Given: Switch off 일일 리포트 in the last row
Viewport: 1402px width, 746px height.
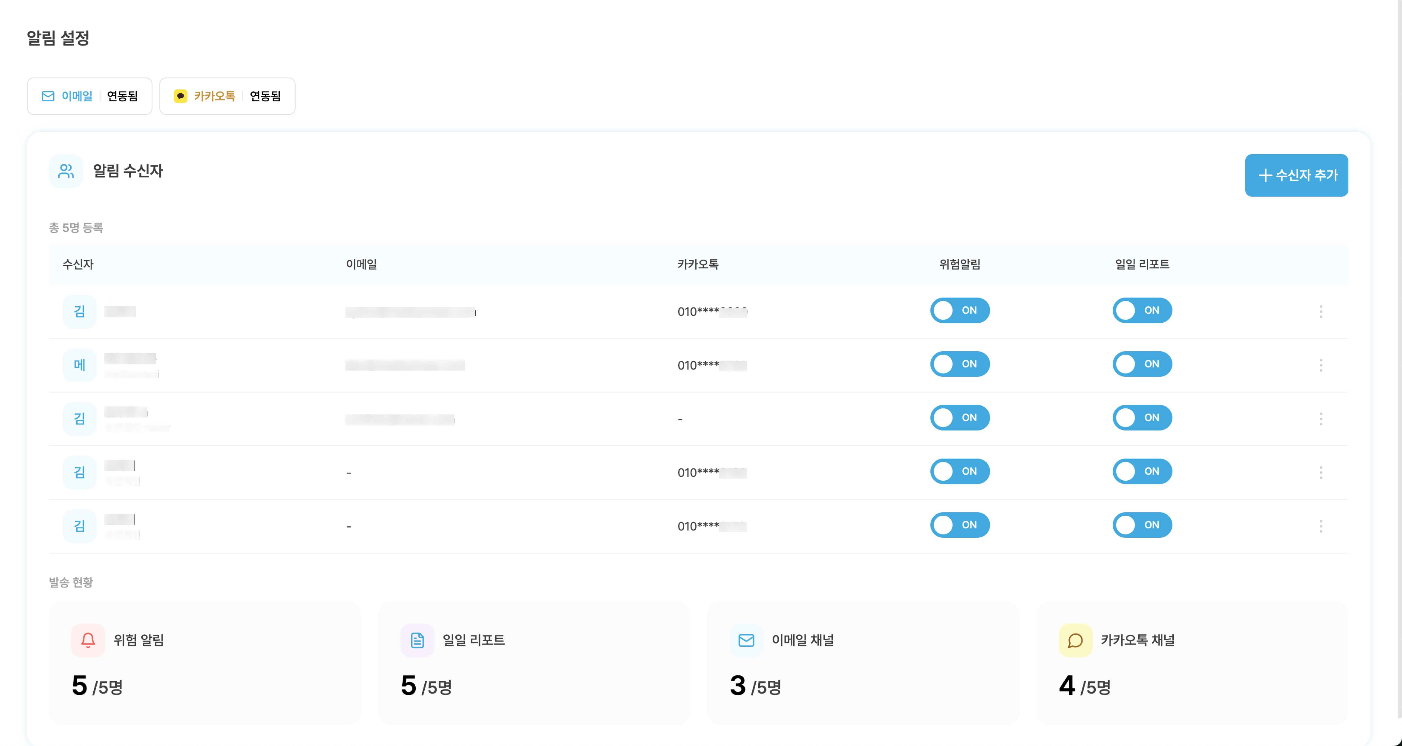Looking at the screenshot, I should coord(1142,525).
